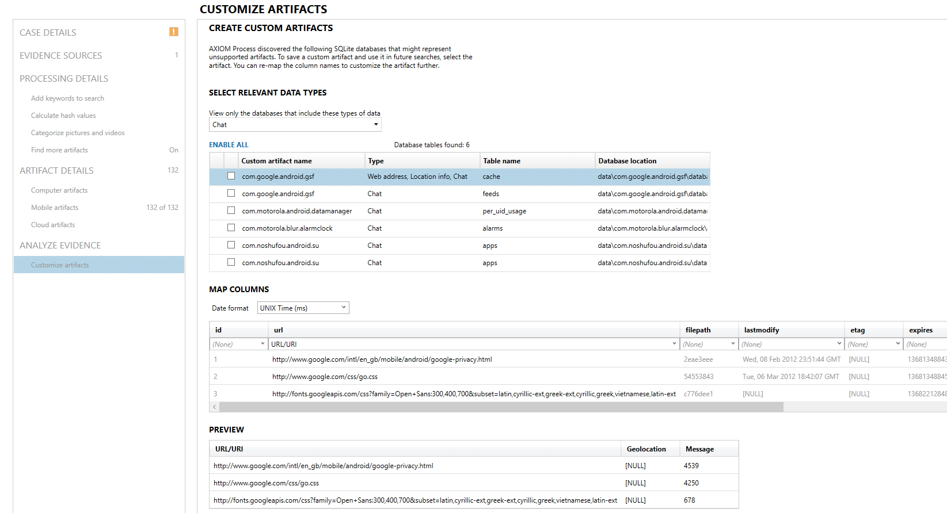This screenshot has height=513, width=947.
Task: Click Preview Message column header
Action: click(x=709, y=449)
